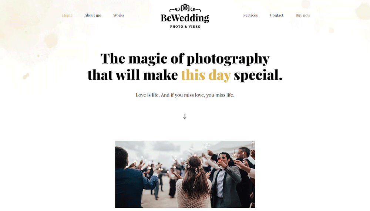The height and width of the screenshot is (211, 370).
Task: Navigate to the Services page
Action: 250,15
